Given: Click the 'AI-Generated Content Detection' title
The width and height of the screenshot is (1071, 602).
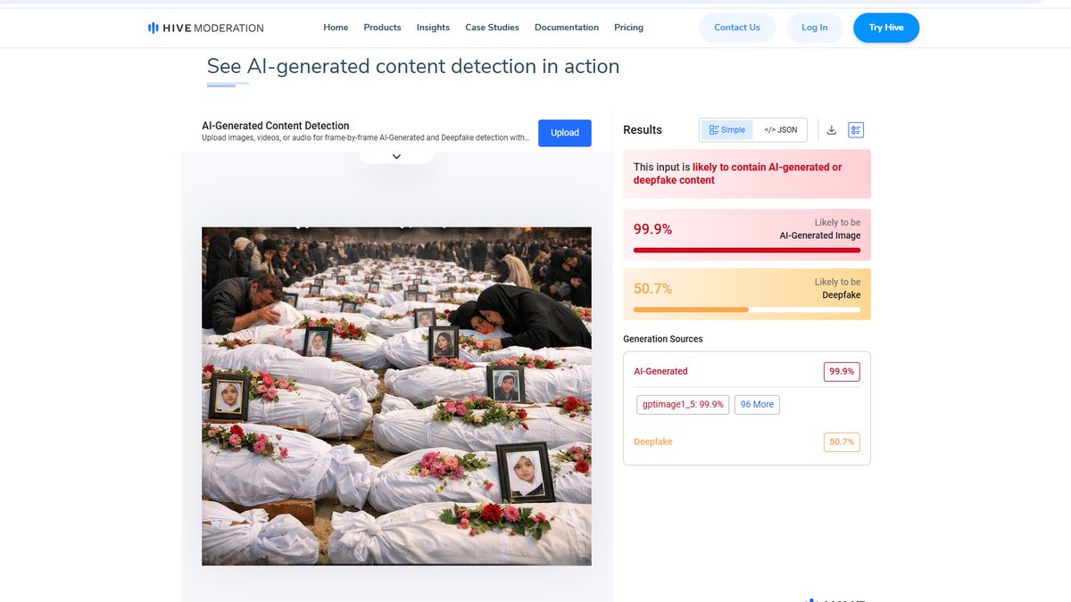Looking at the screenshot, I should pos(276,126).
